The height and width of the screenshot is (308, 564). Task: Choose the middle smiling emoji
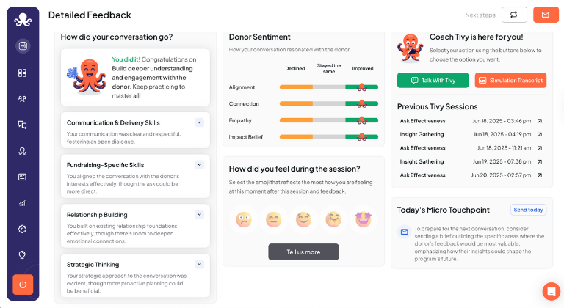tap(303, 219)
